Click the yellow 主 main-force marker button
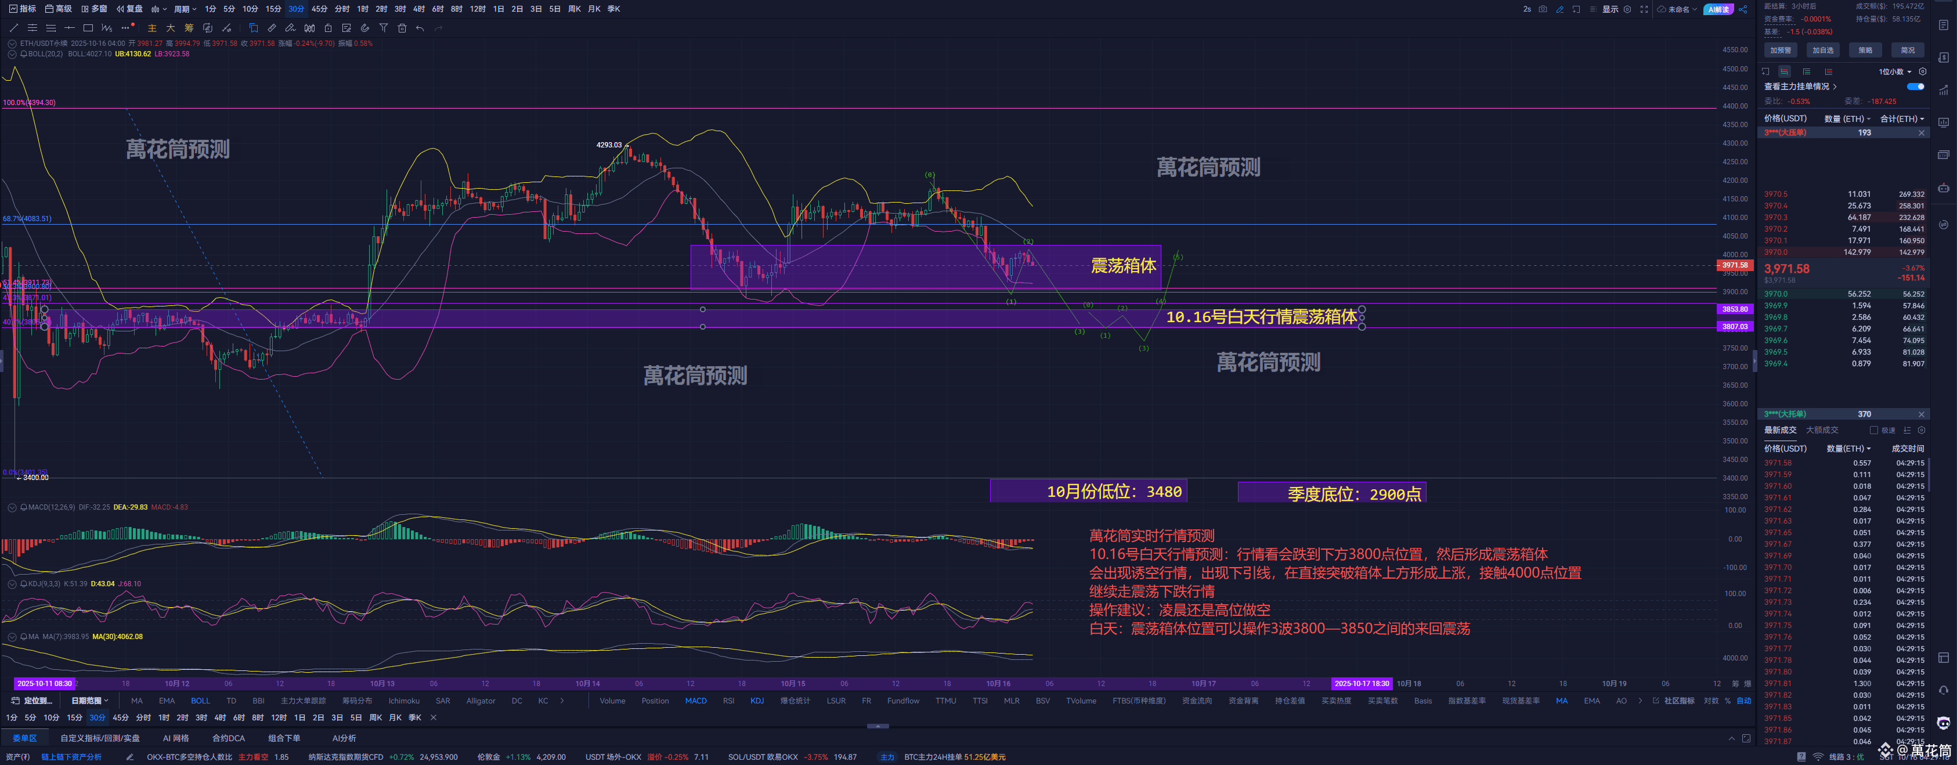The image size is (1957, 765). point(152,28)
